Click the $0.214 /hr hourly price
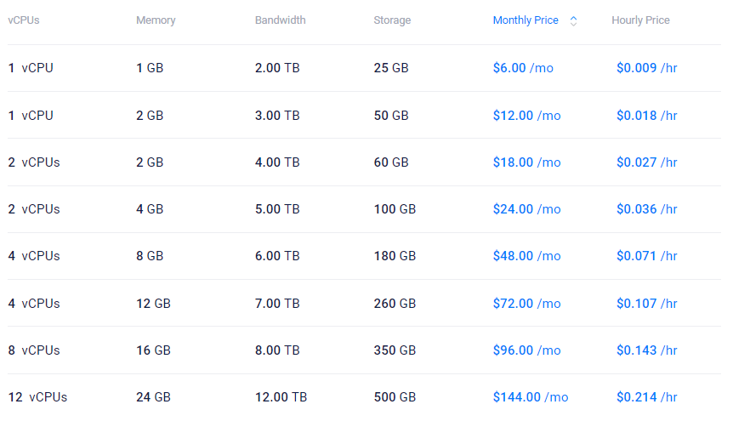The height and width of the screenshot is (427, 733). pos(646,397)
